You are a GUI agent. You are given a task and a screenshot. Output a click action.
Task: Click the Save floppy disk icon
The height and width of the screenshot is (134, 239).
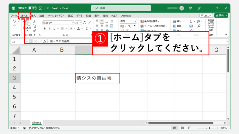[40, 8]
